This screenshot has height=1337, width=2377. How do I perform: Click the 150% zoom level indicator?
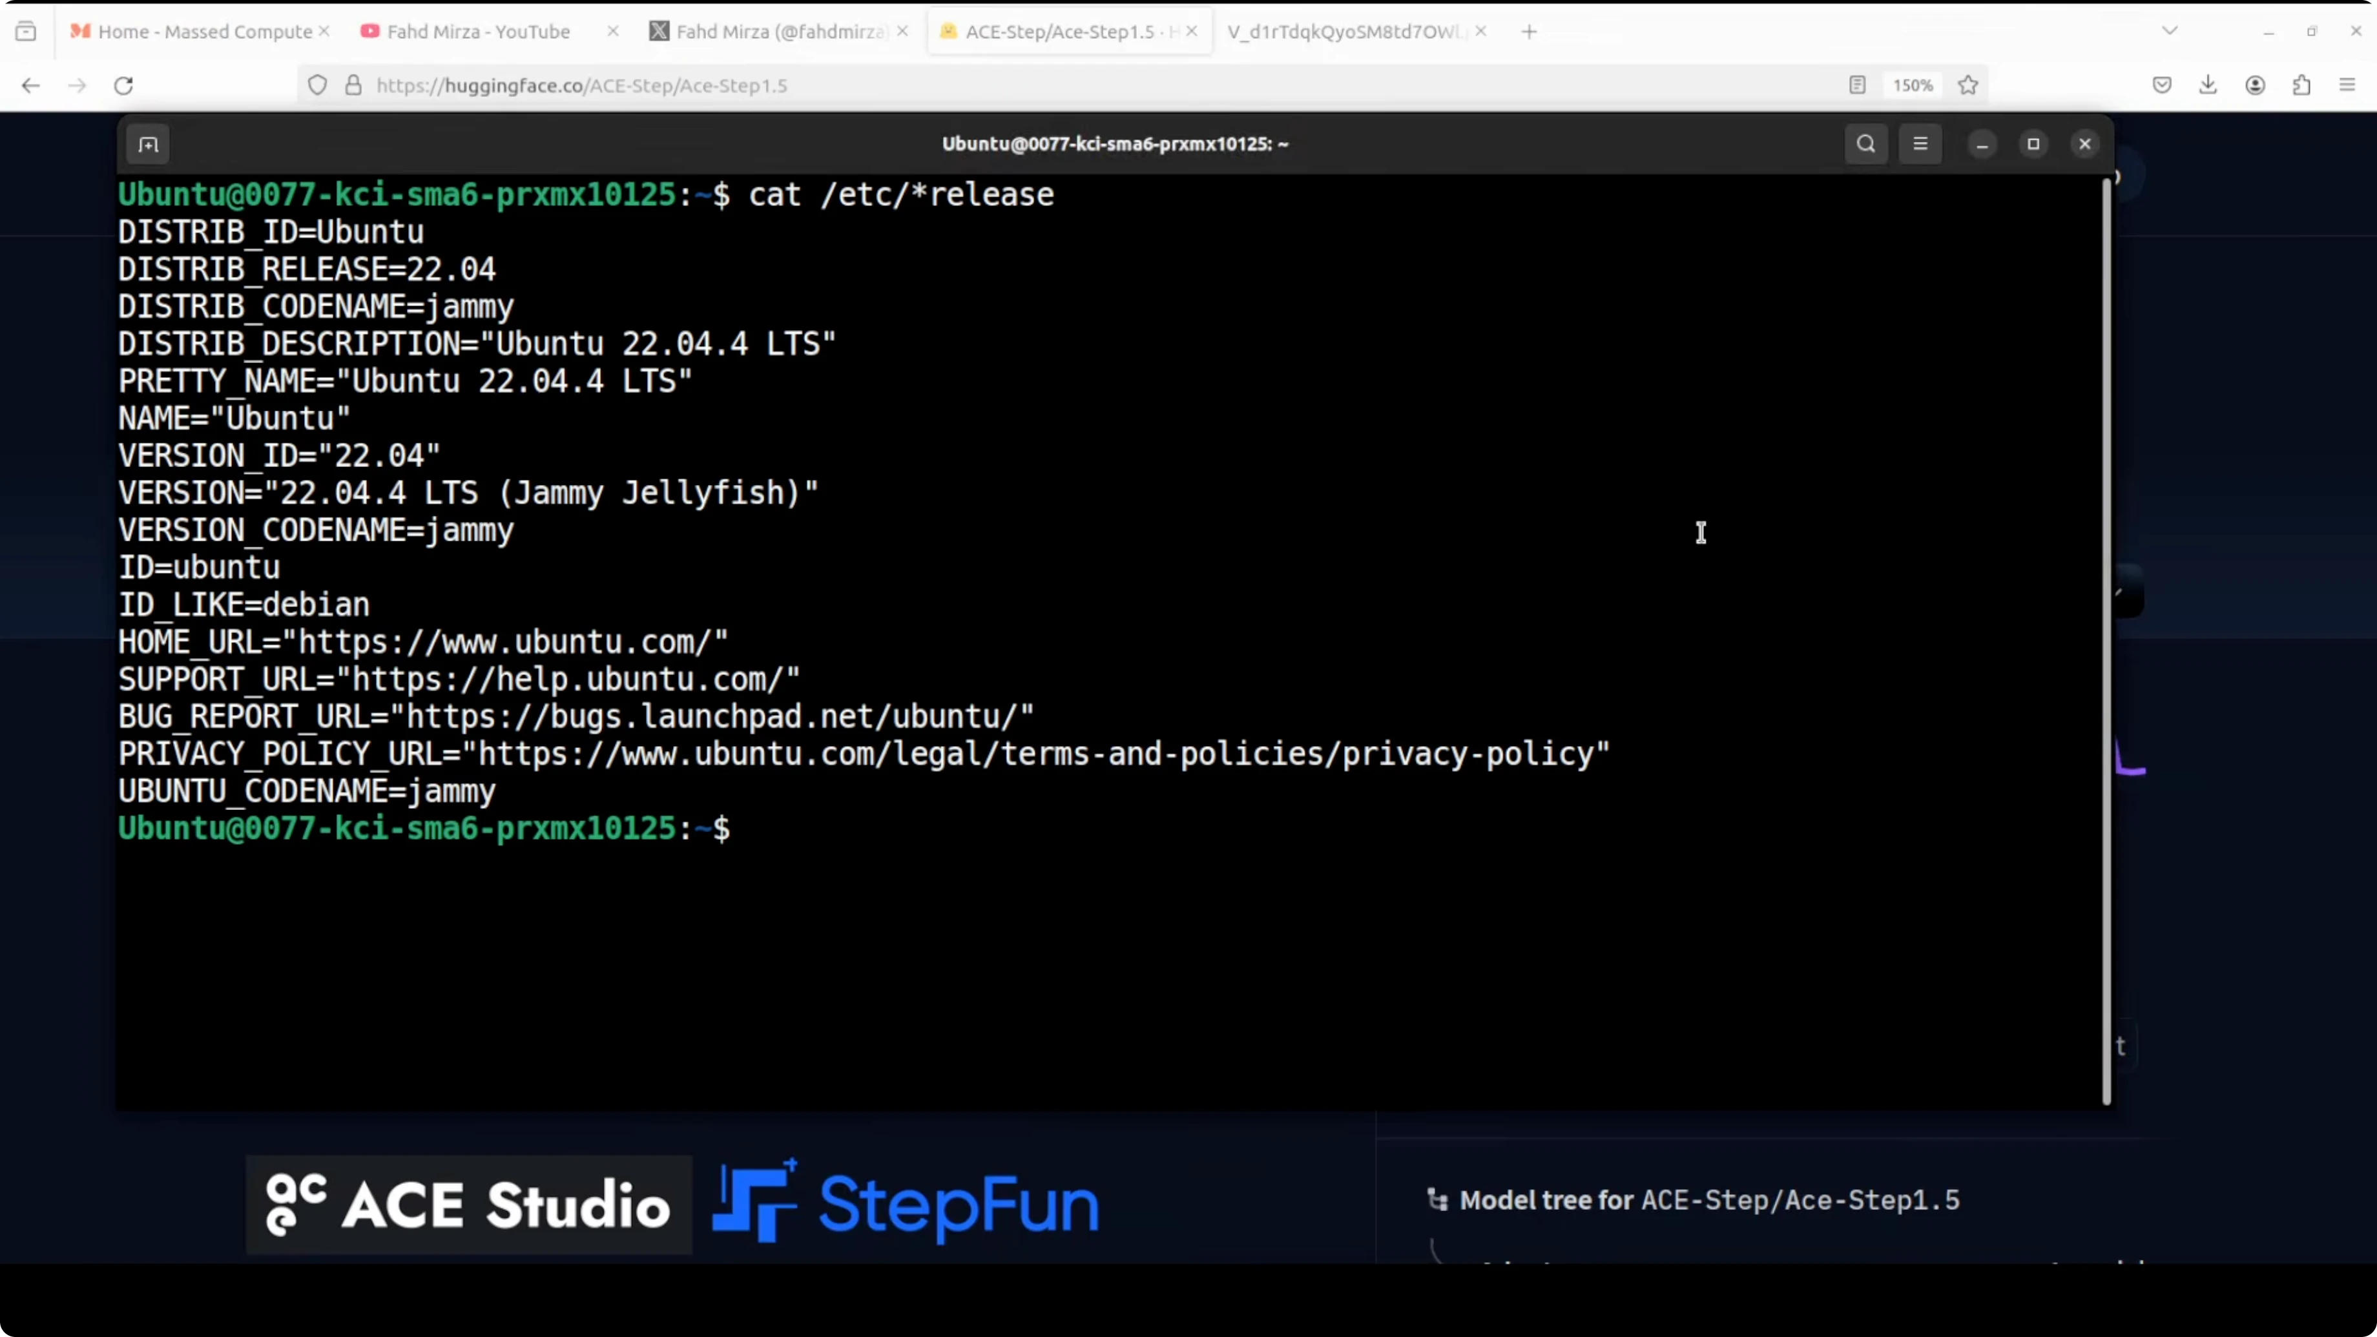[1912, 86]
